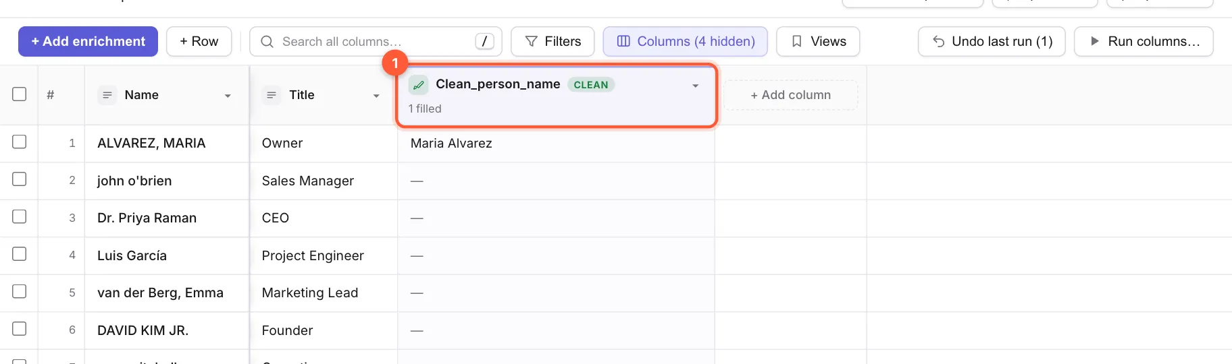The width and height of the screenshot is (1232, 364).
Task: Select the Project Engineer title cell
Action: tap(324, 255)
